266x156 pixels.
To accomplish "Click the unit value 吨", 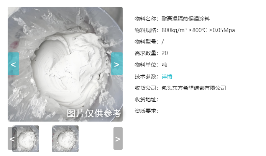I will (x=164, y=65).
